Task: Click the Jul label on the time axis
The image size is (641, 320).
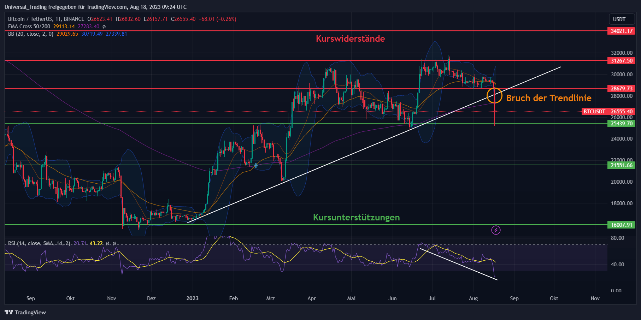Action: [x=432, y=298]
